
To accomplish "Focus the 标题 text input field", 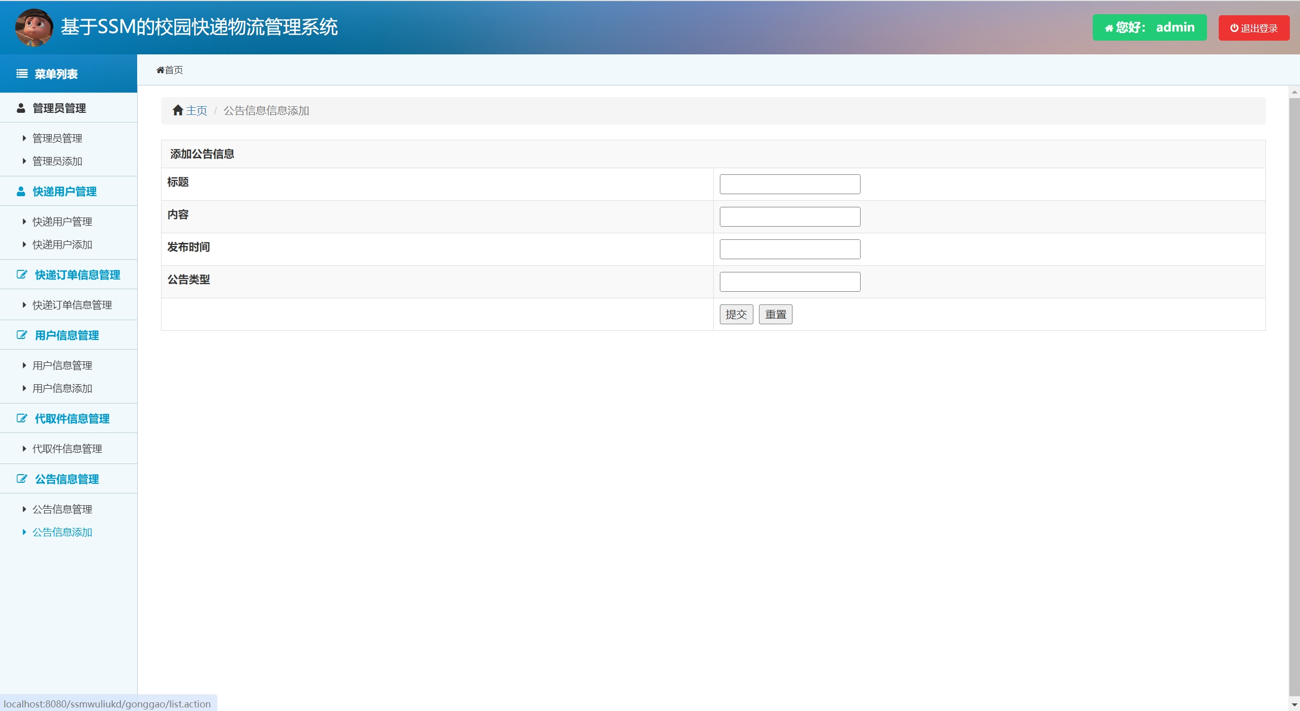I will pos(789,184).
